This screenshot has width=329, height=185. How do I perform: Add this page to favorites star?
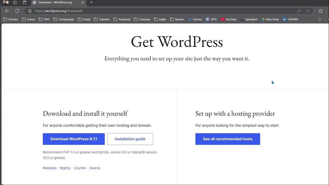tap(308, 11)
